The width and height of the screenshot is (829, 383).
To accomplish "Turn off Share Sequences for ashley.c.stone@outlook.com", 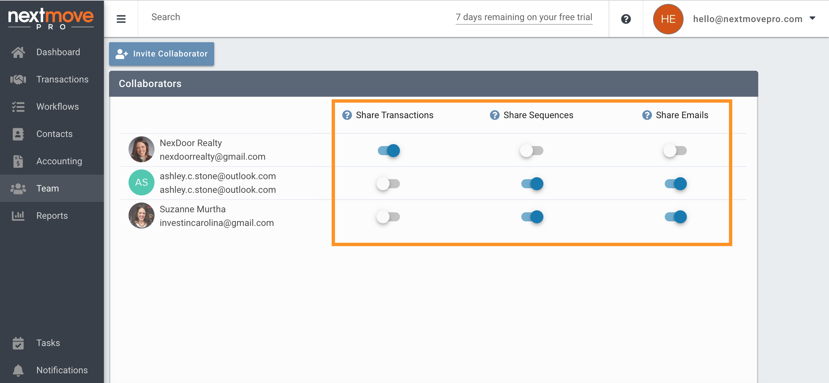I will [532, 184].
